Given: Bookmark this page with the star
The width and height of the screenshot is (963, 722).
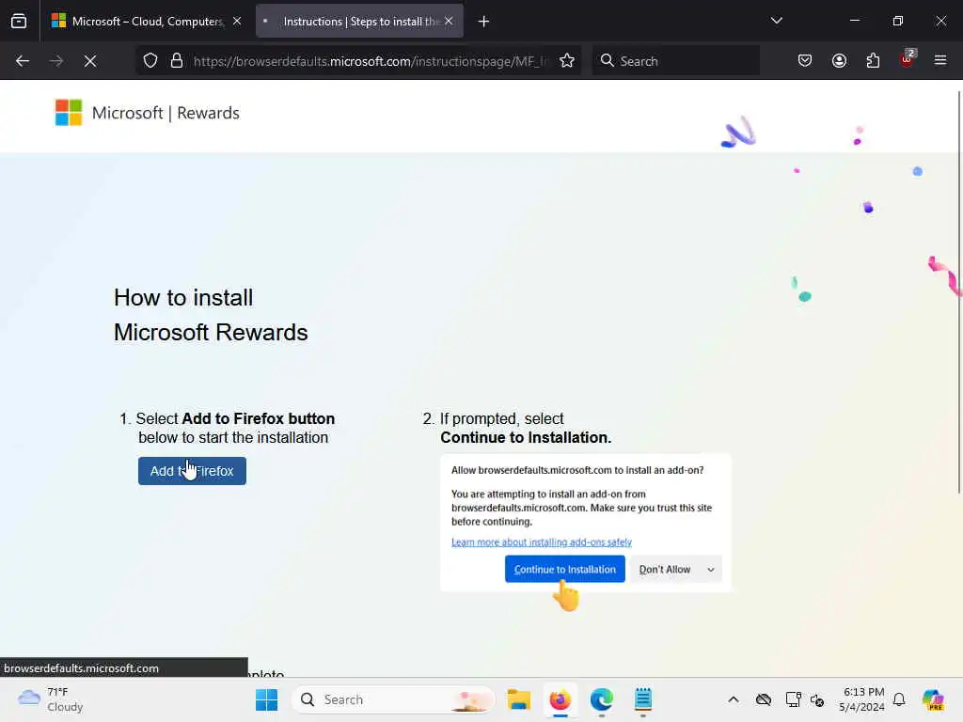Looking at the screenshot, I should 567,61.
